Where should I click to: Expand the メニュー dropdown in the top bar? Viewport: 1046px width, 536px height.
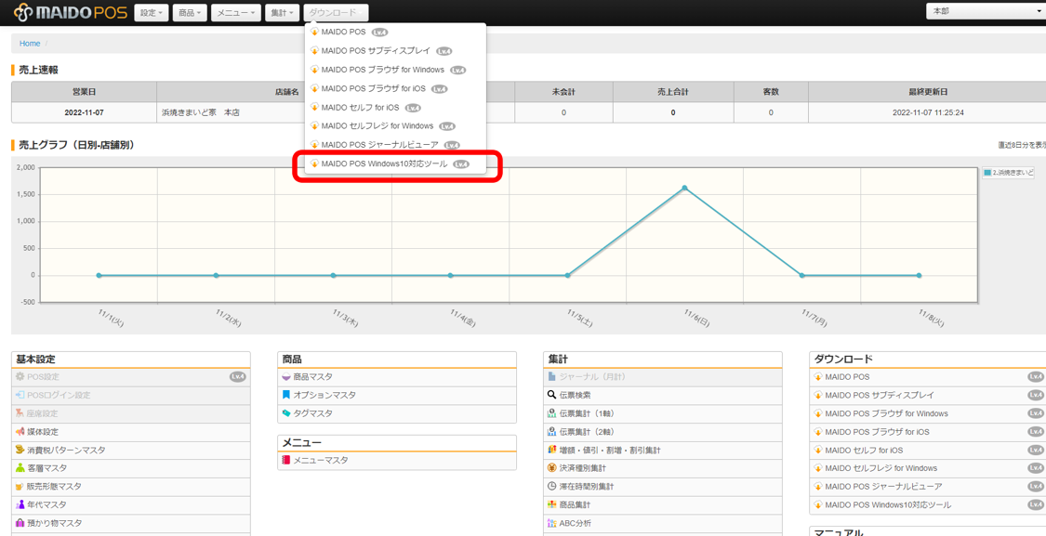(x=236, y=13)
